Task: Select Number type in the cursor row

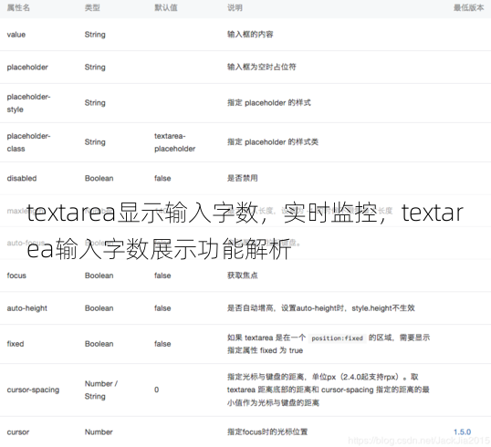Action: point(99,432)
